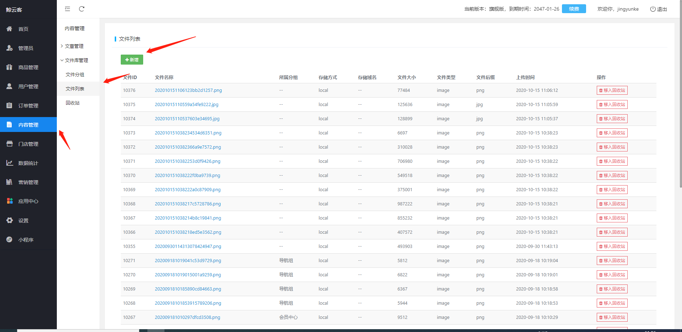Click the power icon next to 退出
682x332 pixels.
tap(653, 9)
